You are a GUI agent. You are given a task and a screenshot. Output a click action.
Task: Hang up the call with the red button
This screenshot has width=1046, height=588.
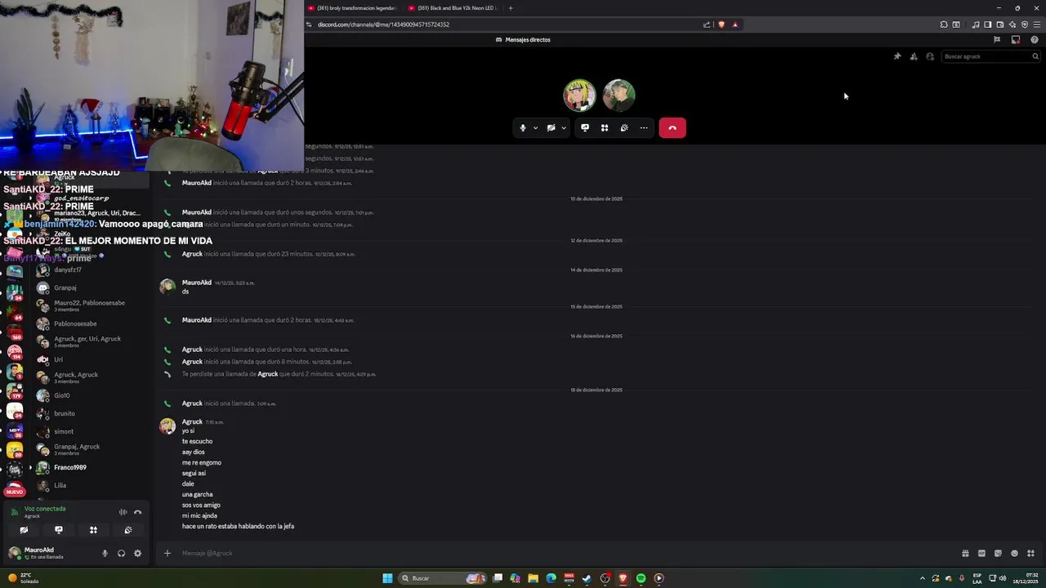673,127
